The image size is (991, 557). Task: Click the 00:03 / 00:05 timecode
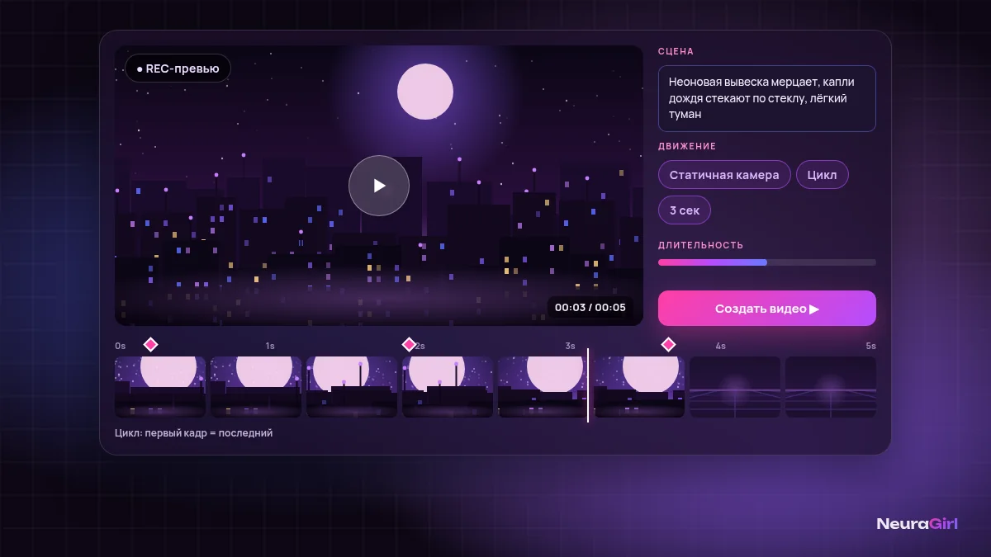[590, 308]
